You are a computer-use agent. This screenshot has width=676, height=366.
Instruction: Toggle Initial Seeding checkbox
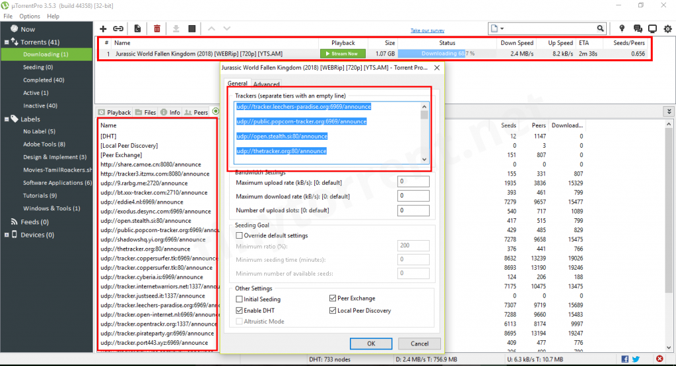(239, 299)
